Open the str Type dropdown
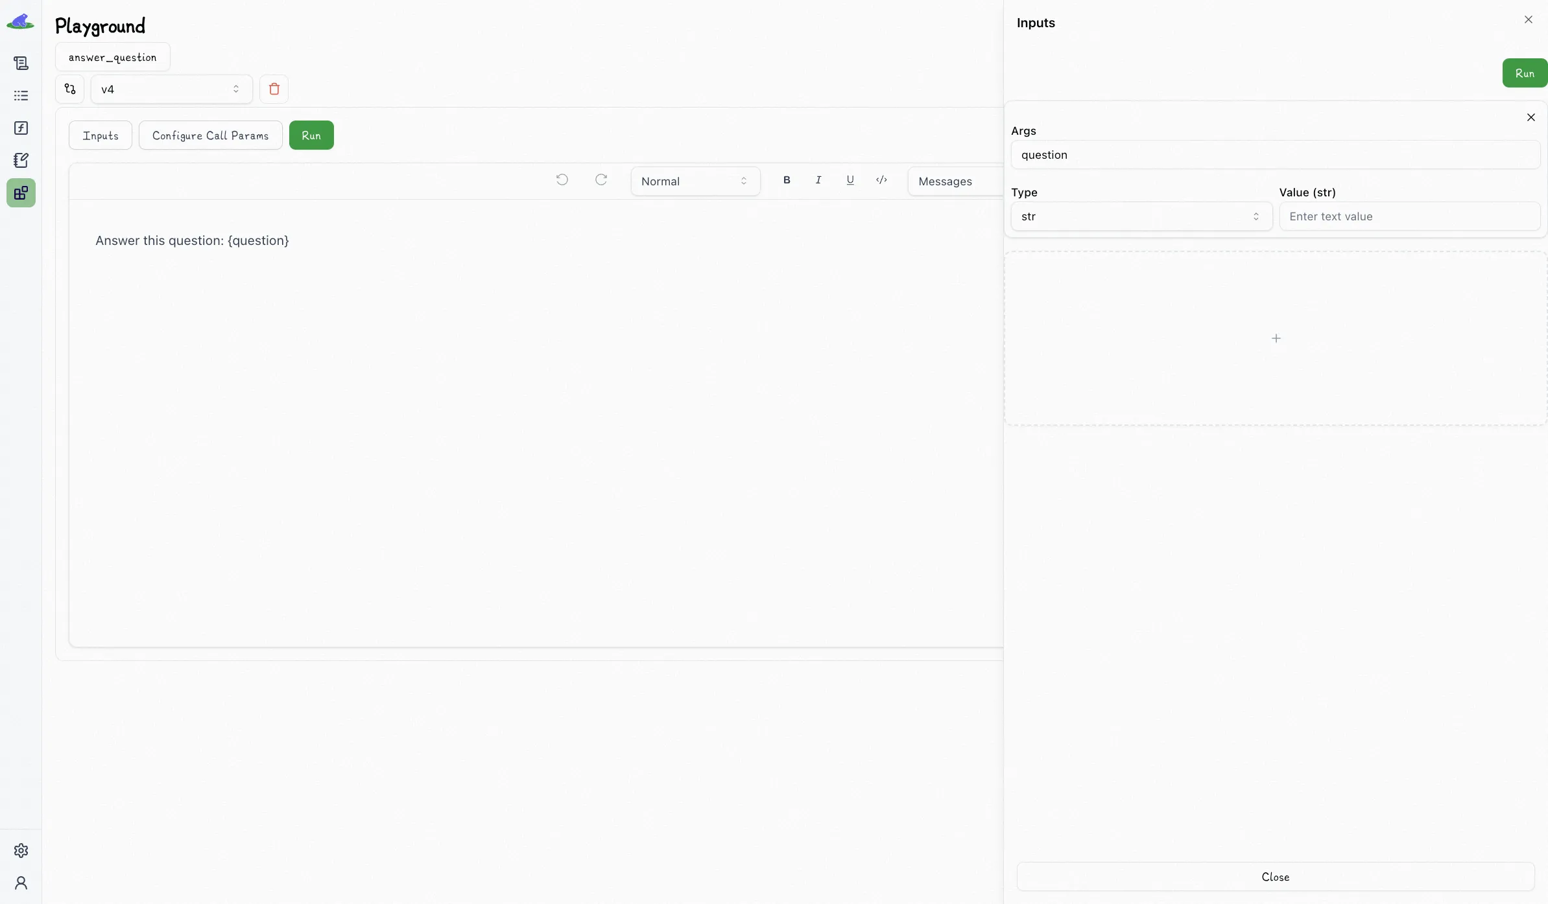This screenshot has width=1548, height=904. (x=1141, y=216)
